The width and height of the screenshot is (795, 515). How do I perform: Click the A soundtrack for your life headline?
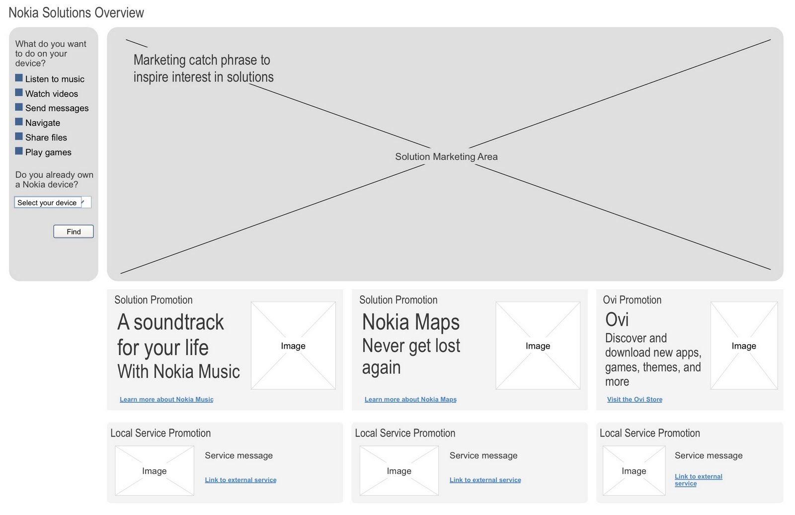170,335
